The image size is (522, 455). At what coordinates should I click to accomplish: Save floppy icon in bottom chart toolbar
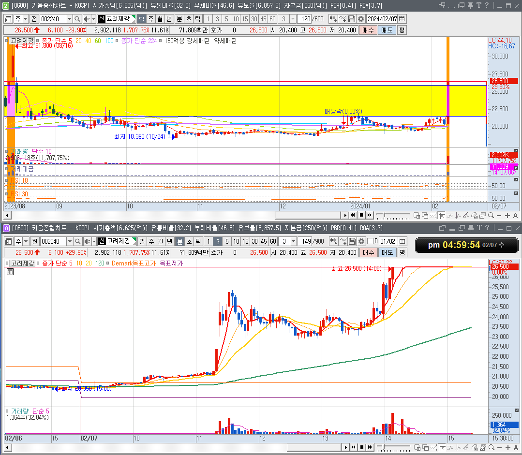click(352, 241)
